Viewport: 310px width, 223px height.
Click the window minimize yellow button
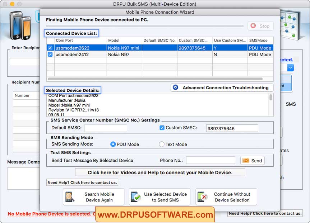coord(12,4)
